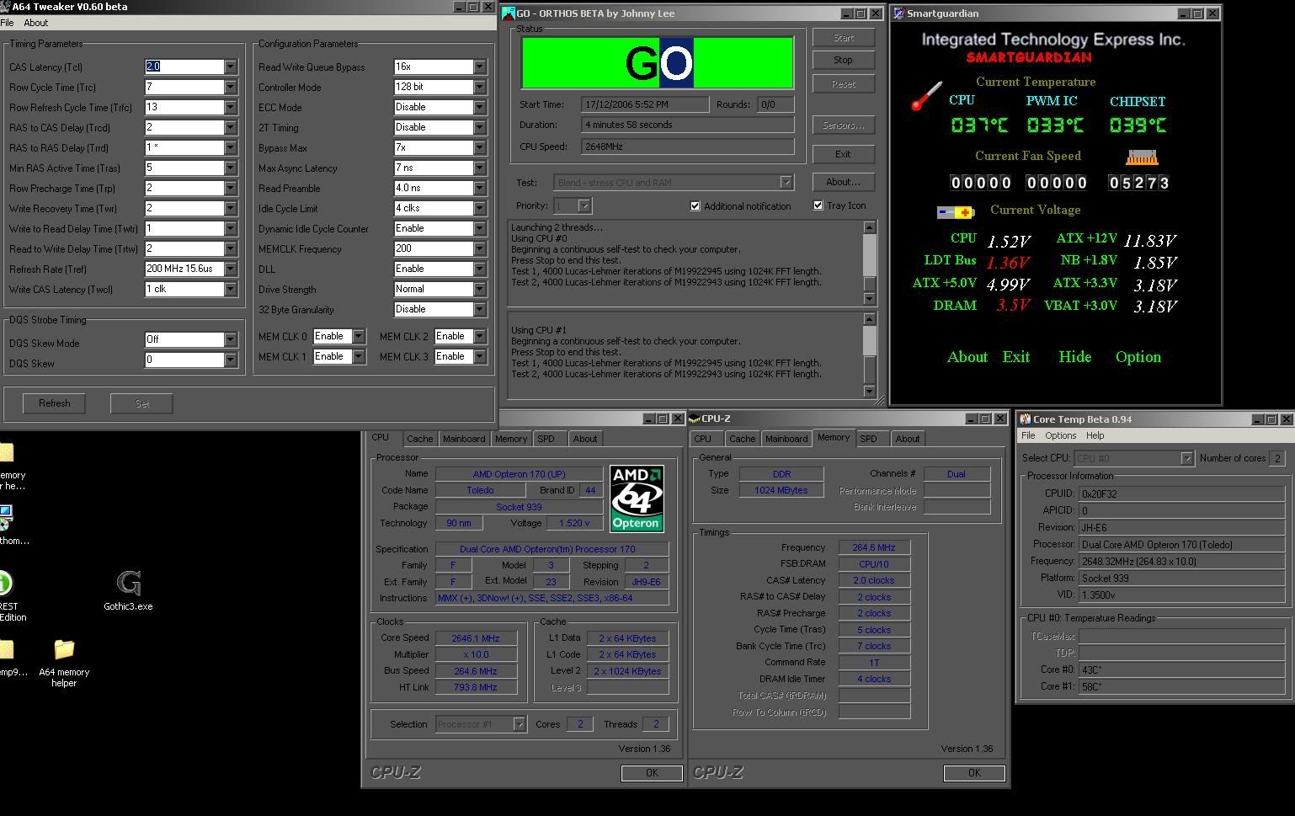
Task: Expand the Row Cycle Time (Trc) dropdown
Action: (x=230, y=87)
